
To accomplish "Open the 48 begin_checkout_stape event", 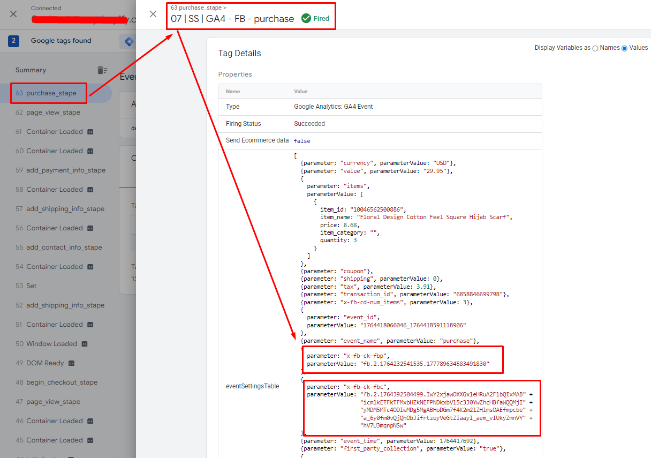I will point(62,382).
